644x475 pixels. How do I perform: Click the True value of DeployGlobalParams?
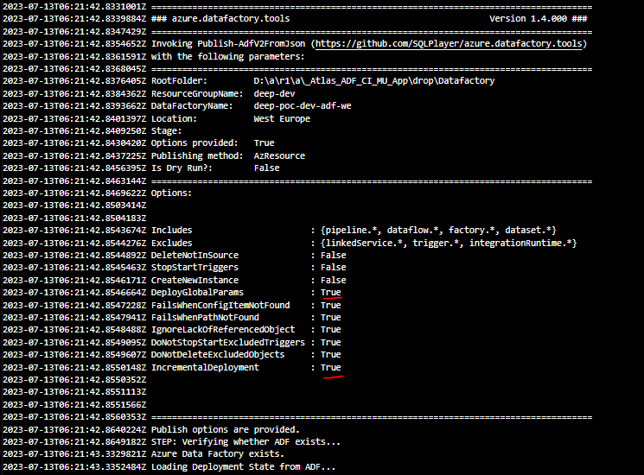click(x=330, y=293)
